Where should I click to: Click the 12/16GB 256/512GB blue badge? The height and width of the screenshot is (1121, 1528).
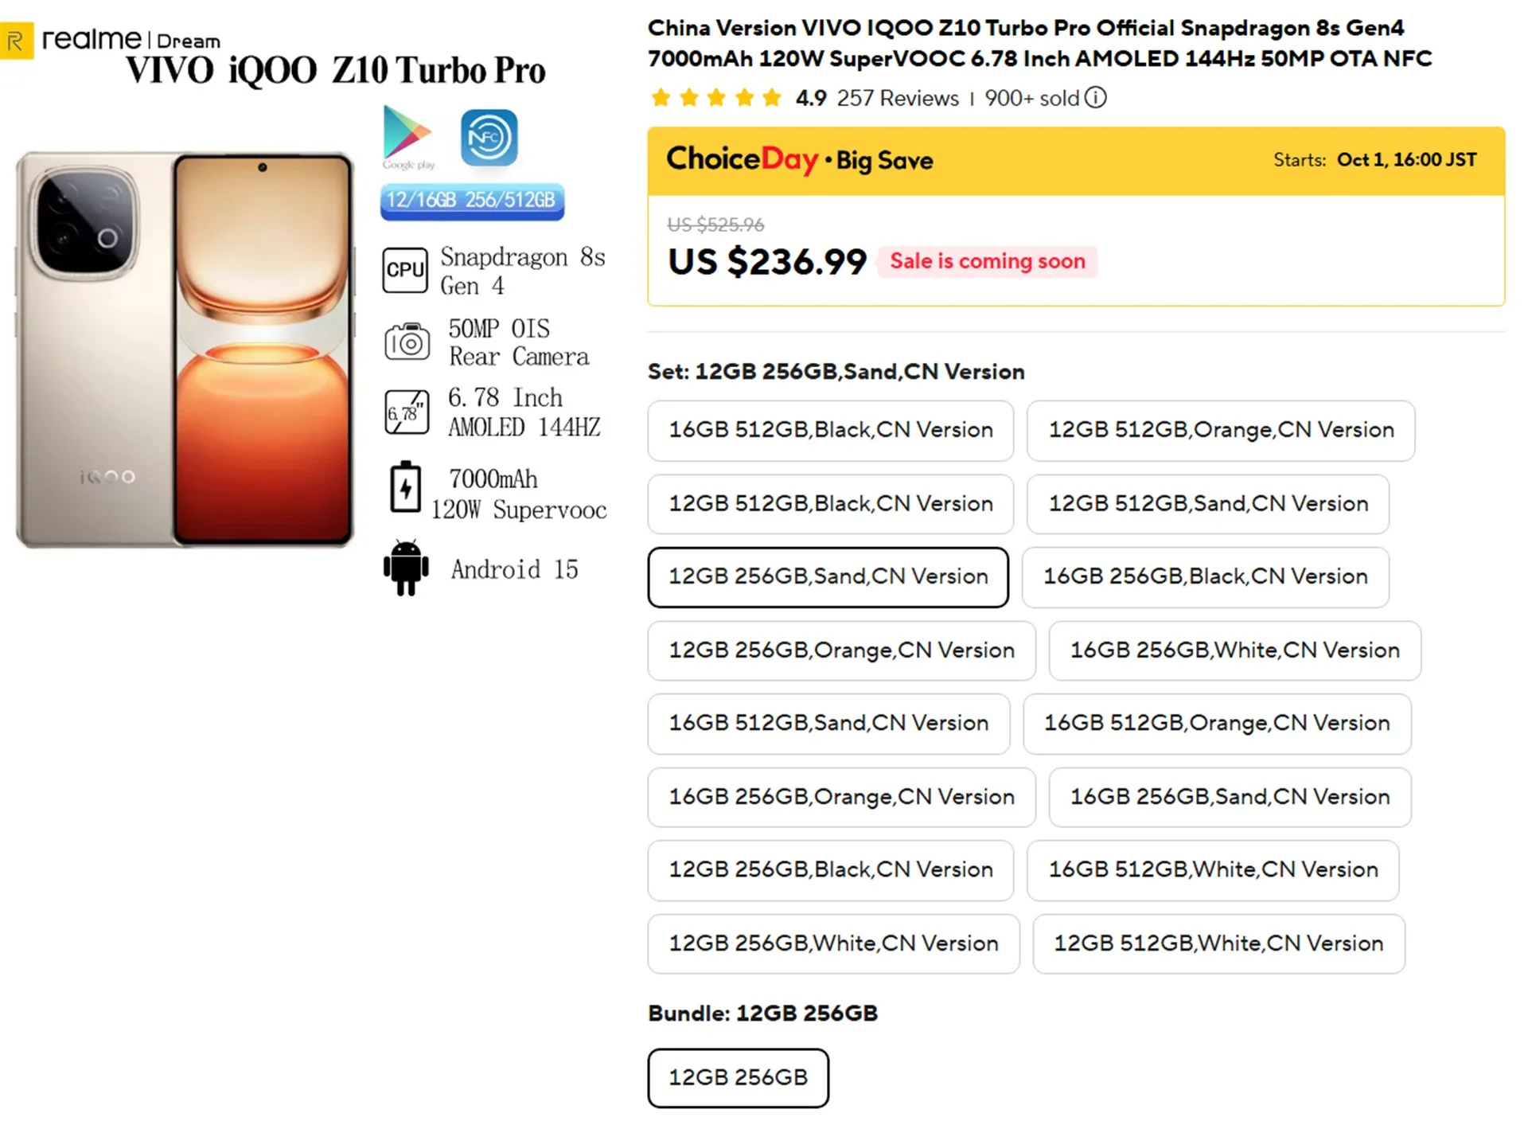pos(471,200)
